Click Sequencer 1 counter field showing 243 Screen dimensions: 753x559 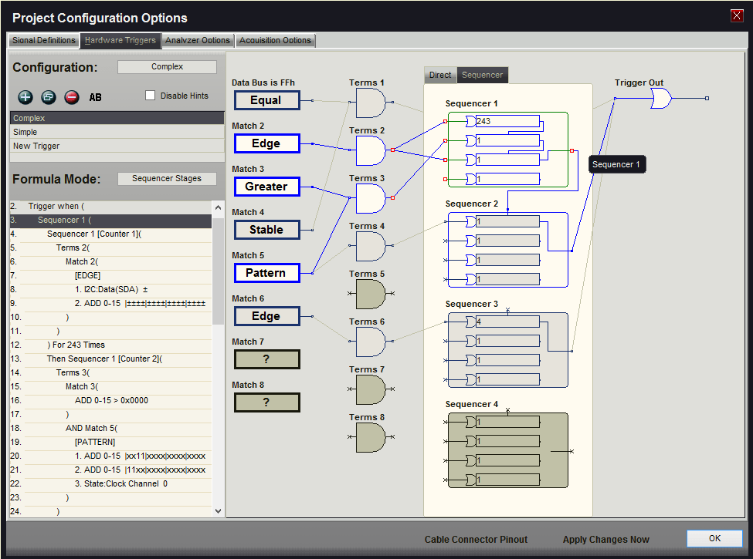[x=507, y=121]
